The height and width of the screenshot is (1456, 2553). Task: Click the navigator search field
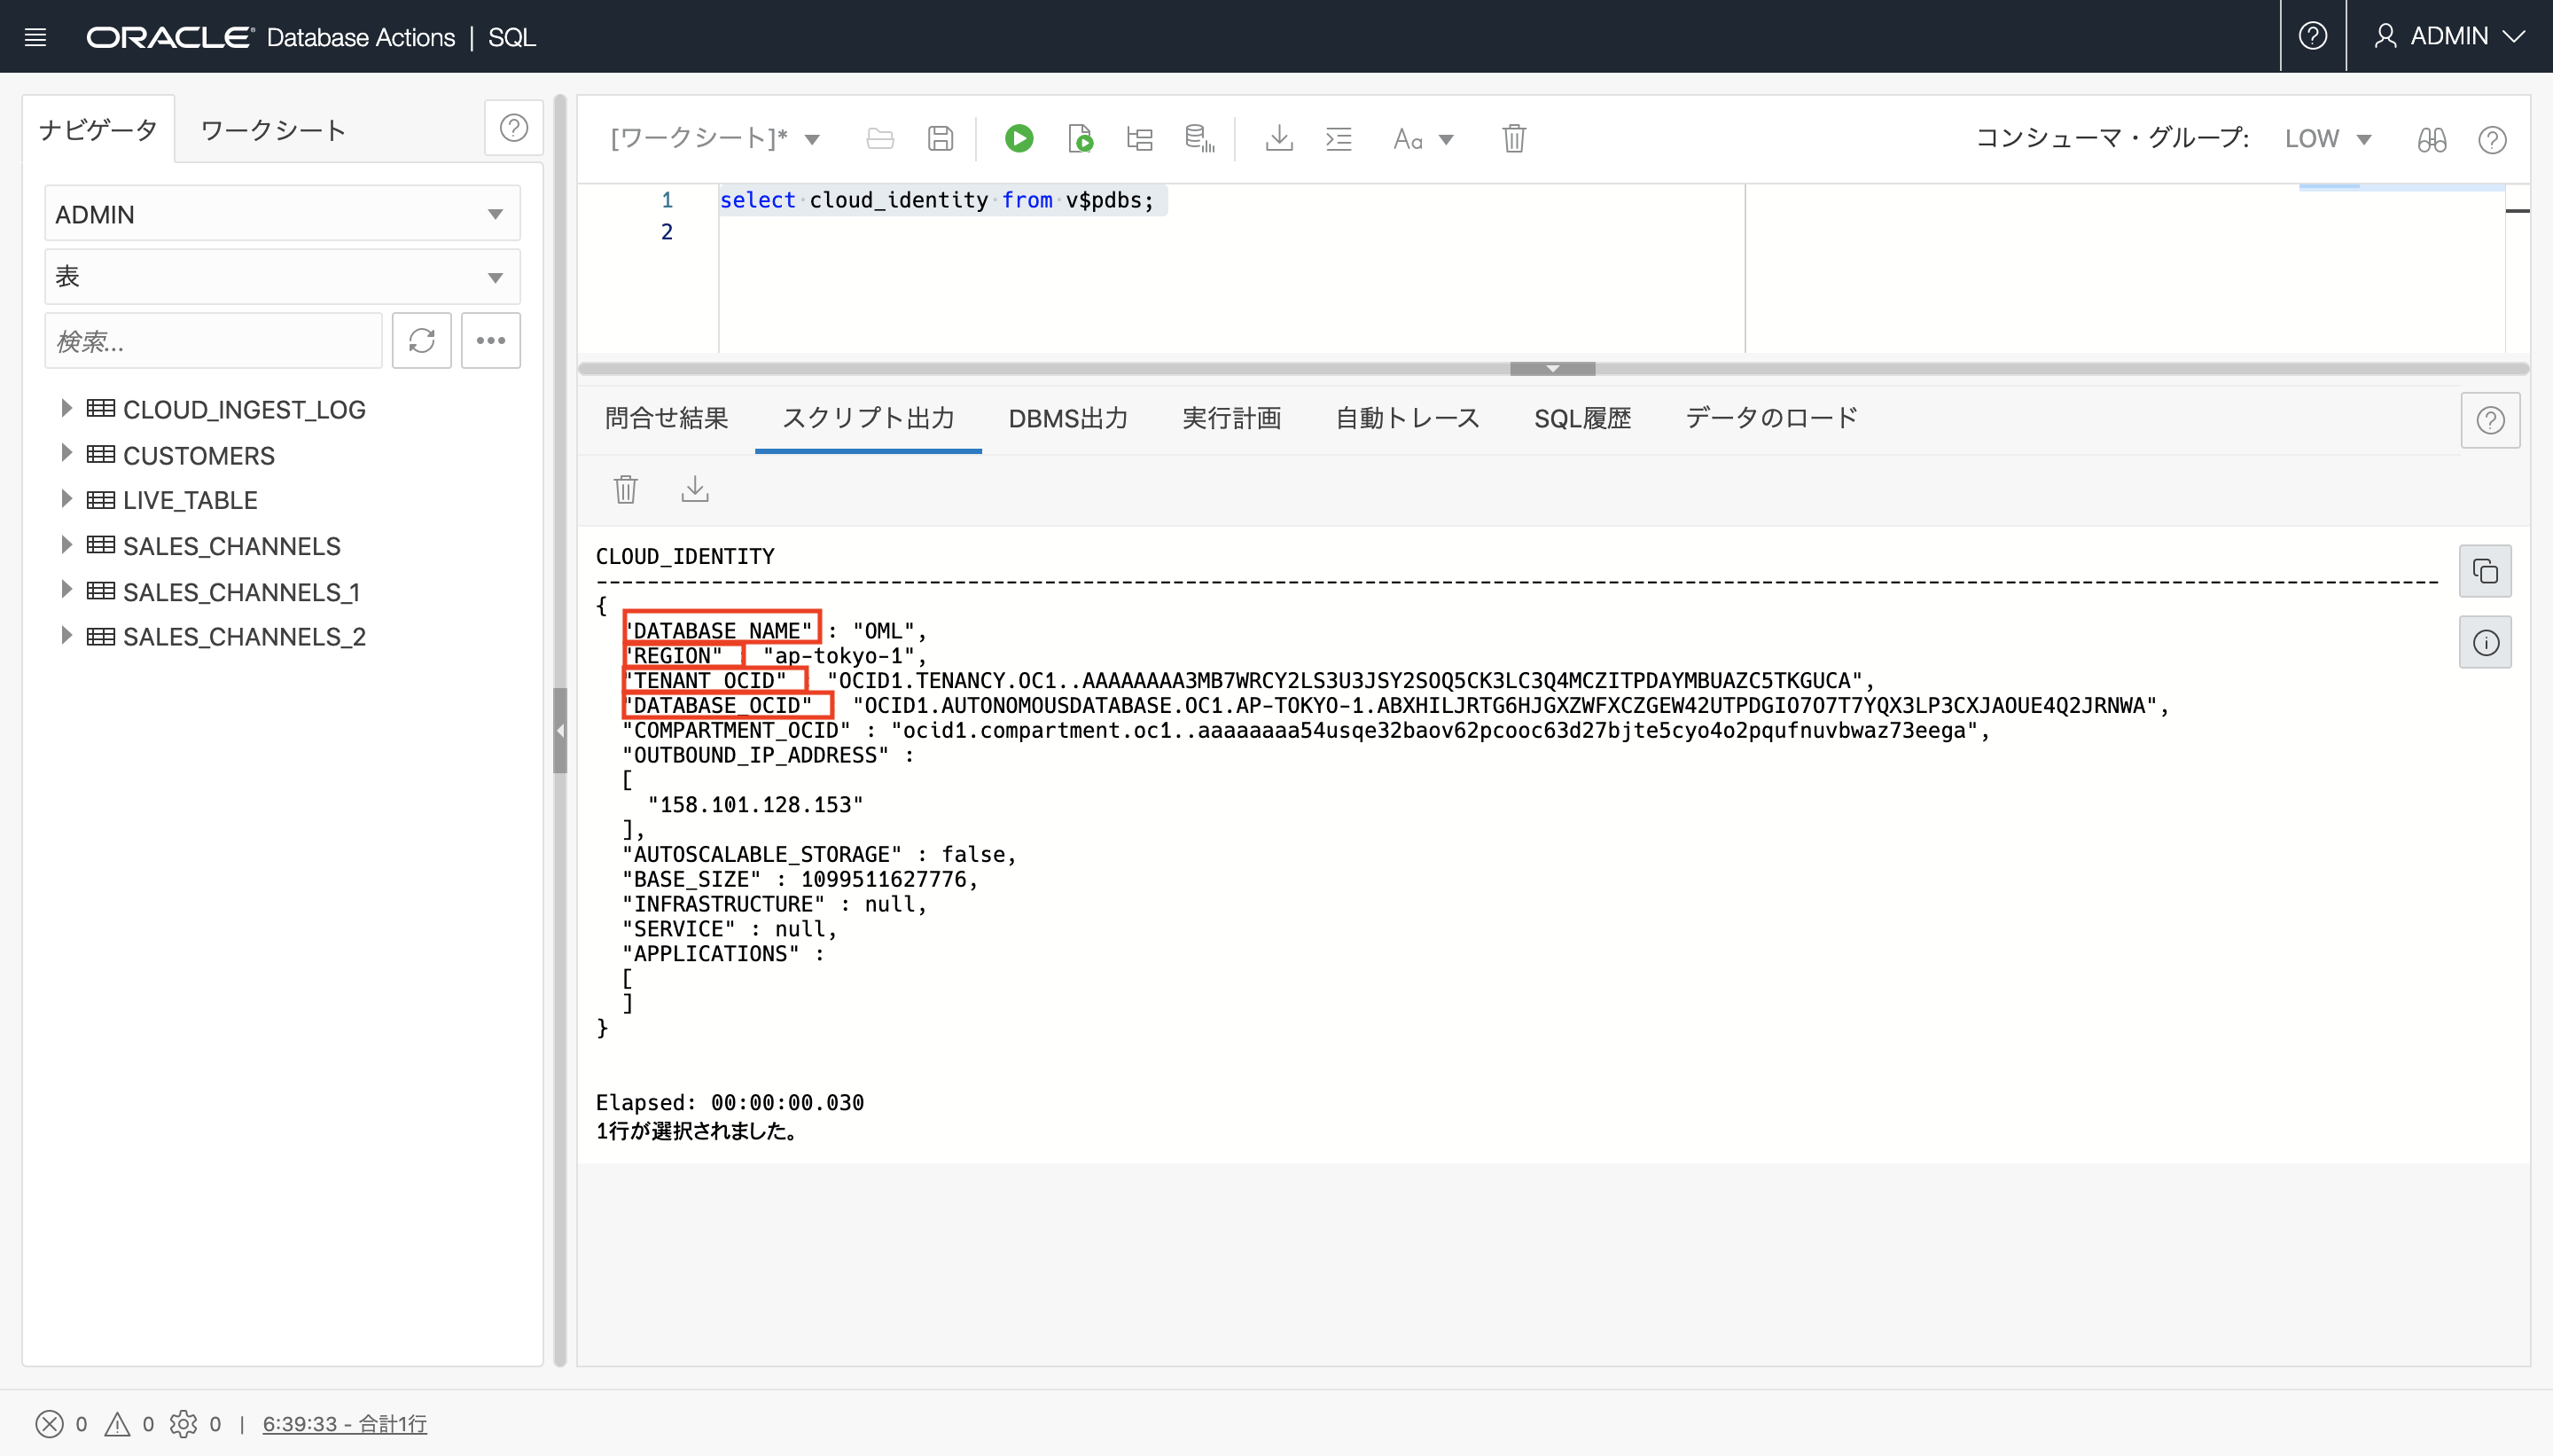click(213, 341)
